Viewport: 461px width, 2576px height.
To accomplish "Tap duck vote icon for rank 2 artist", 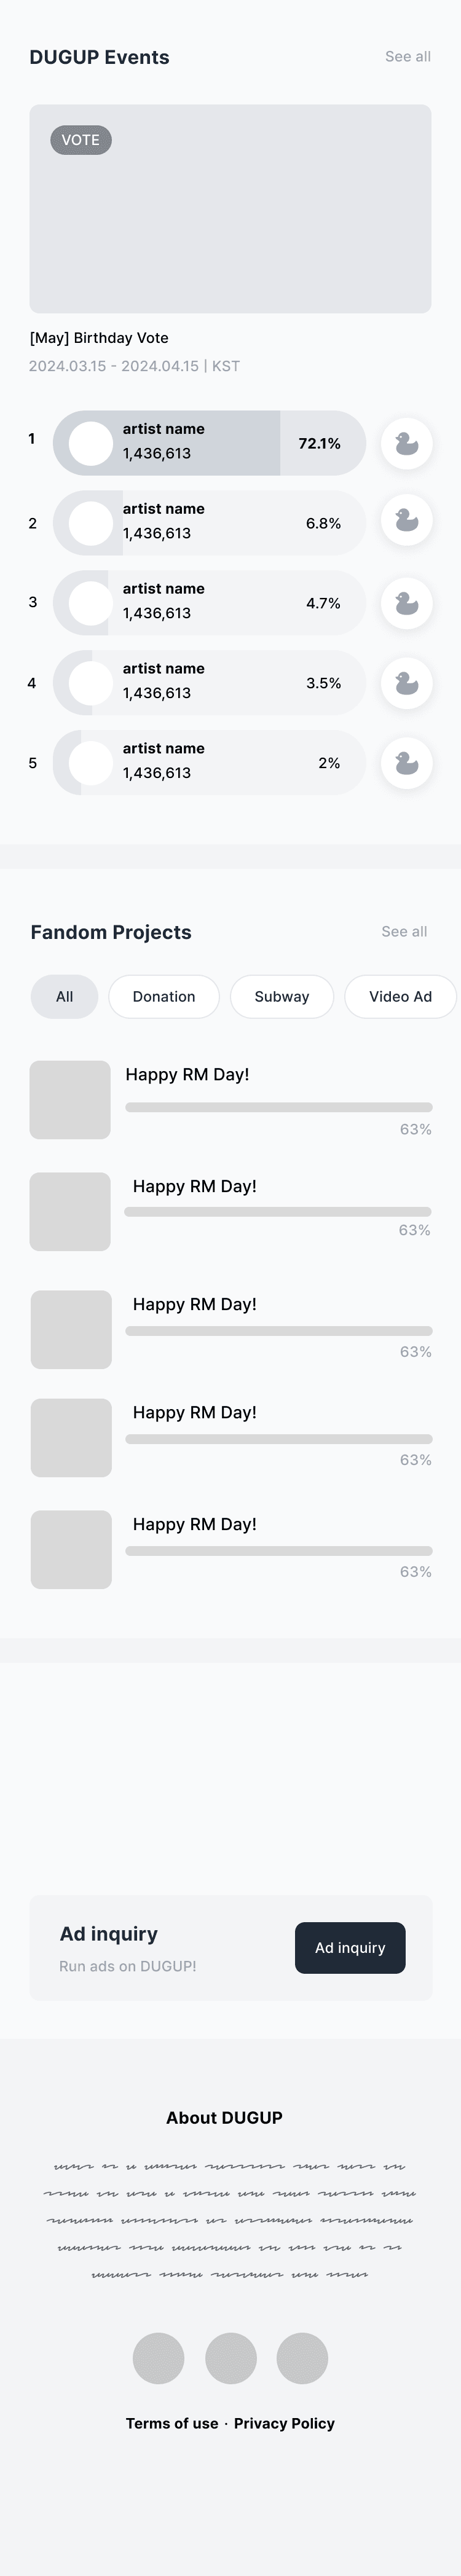I will (x=406, y=520).
